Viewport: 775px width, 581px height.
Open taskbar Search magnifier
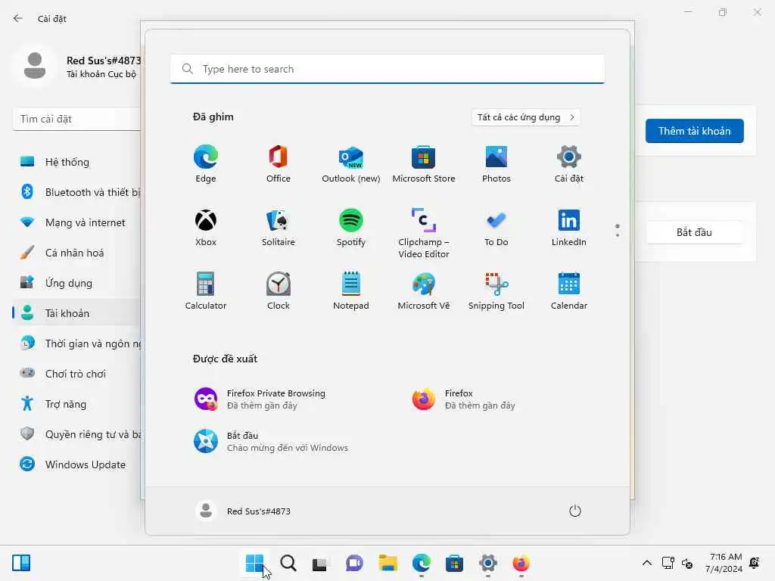click(288, 563)
